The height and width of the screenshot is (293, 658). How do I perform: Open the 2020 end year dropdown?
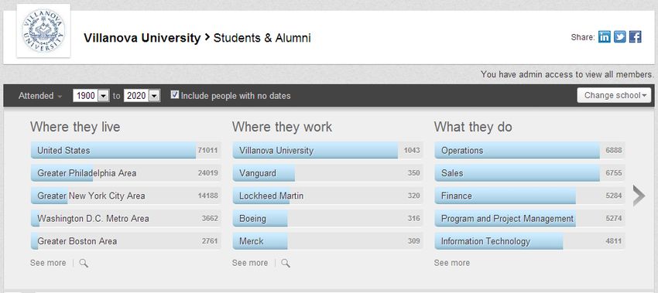tap(142, 96)
